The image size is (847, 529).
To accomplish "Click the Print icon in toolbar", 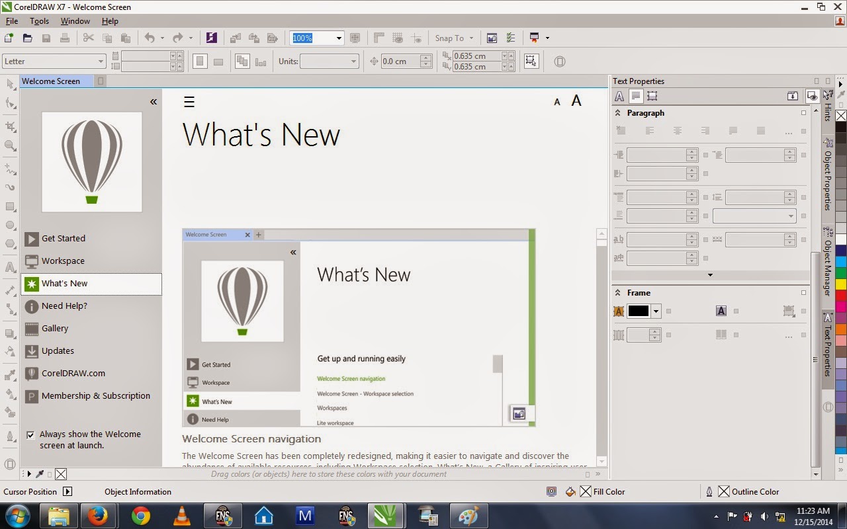I will pos(65,38).
